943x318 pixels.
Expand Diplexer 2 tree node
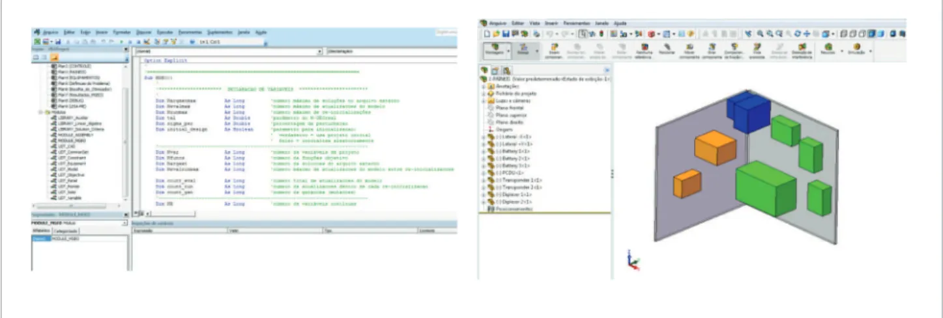(x=482, y=202)
